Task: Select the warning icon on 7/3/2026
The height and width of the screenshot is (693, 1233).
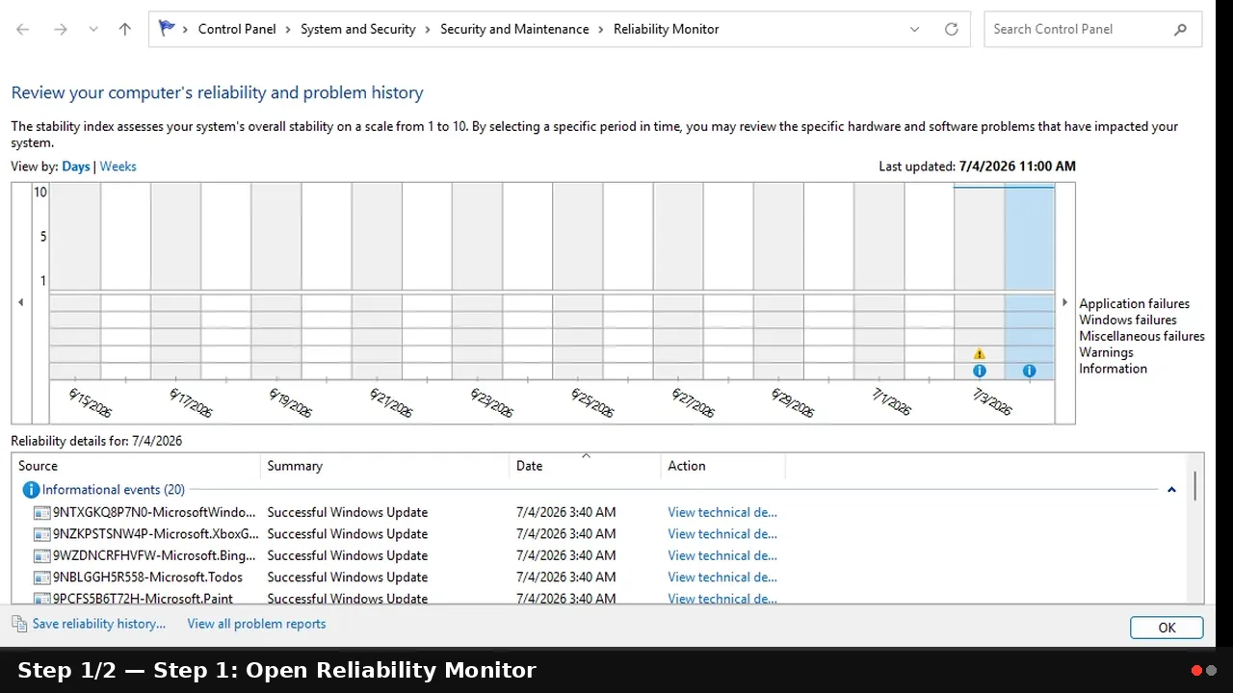Action: [980, 353]
